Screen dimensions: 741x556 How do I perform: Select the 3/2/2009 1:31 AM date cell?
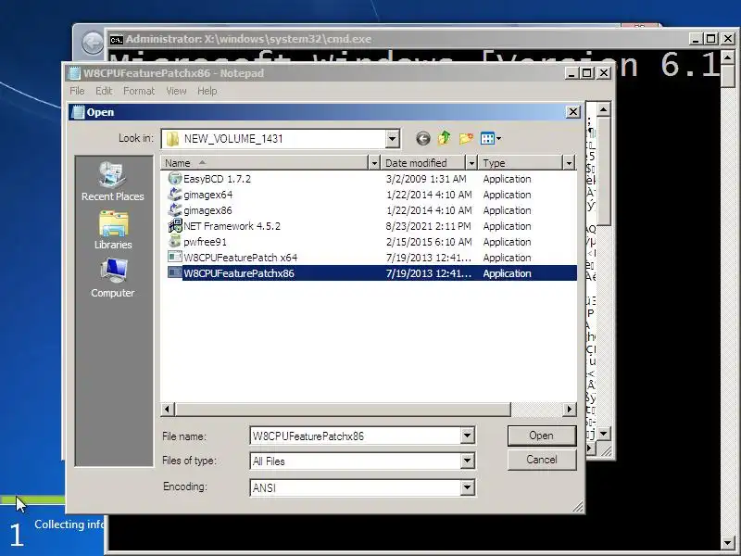tap(426, 179)
